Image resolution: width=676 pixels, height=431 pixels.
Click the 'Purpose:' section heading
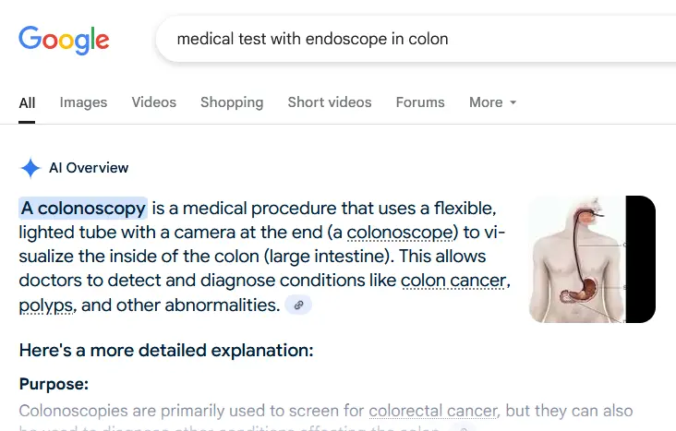click(x=54, y=384)
